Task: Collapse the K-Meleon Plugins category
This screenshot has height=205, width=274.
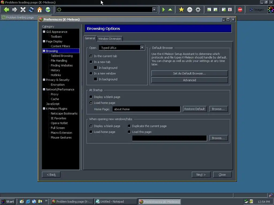Action: pyautogui.click(x=44, y=108)
